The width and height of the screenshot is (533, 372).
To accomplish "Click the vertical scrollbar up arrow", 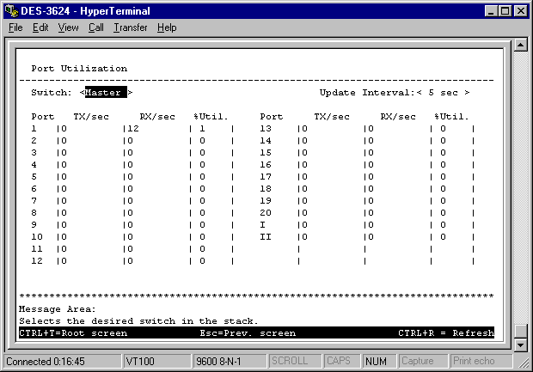I will (x=519, y=46).
